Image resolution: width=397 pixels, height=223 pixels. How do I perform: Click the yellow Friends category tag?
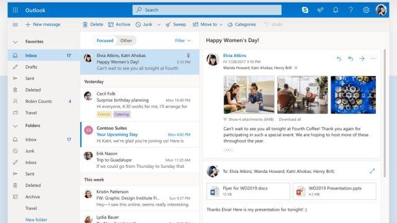pyautogui.click(x=104, y=114)
